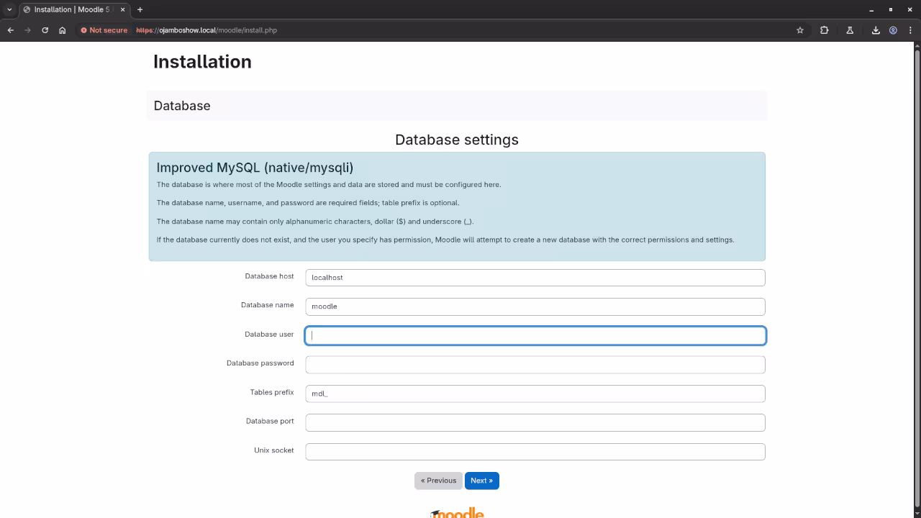This screenshot has width=921, height=518.
Task: Select the Installation | Moodle tab
Action: tap(73, 9)
